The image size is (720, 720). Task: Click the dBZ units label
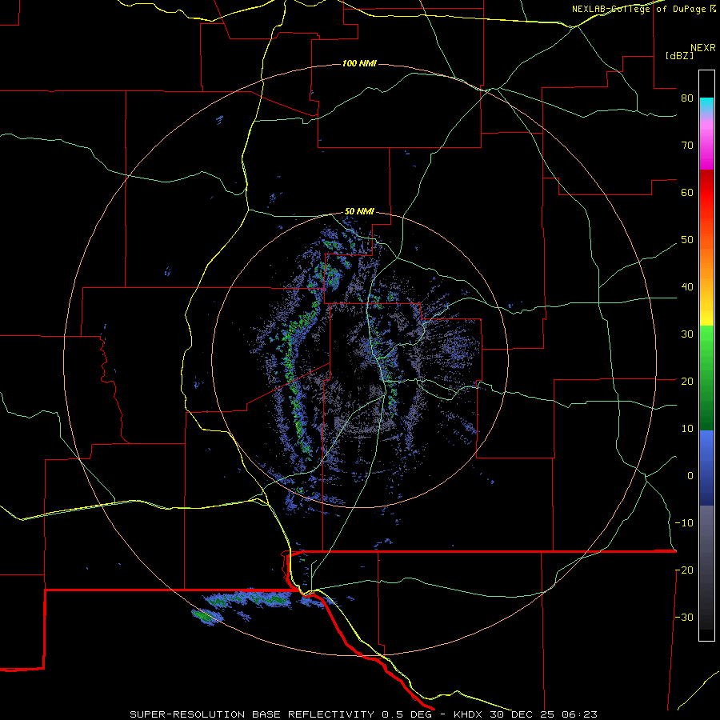click(x=679, y=56)
